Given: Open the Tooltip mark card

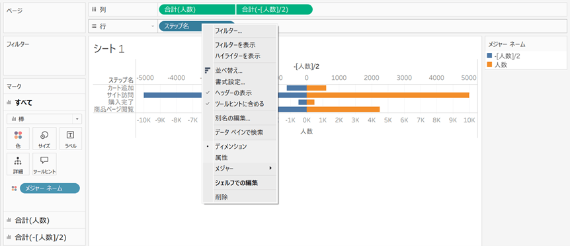Looking at the screenshot, I should (44, 164).
